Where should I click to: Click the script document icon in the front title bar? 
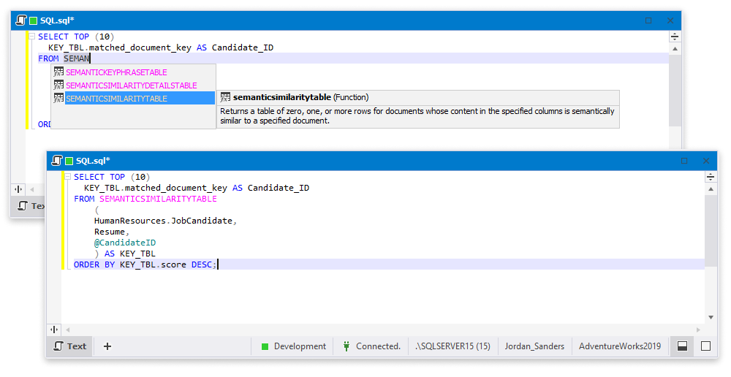(x=57, y=161)
